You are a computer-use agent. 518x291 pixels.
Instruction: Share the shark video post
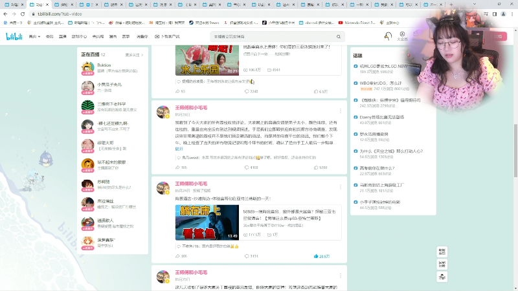[181, 256]
